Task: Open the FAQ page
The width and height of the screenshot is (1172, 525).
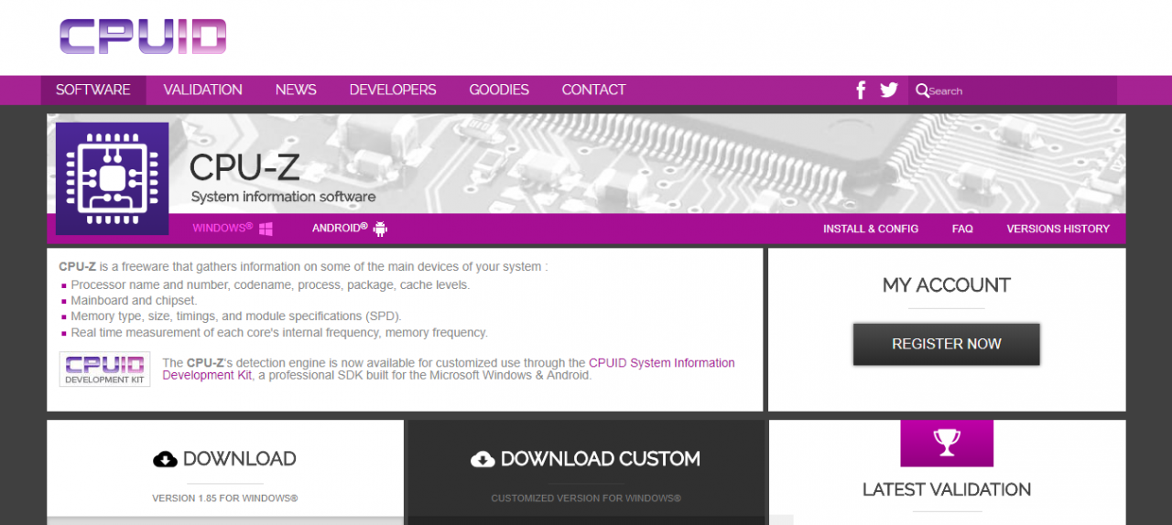Action: tap(962, 229)
